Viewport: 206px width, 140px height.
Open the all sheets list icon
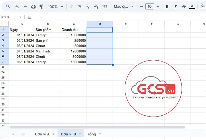point(24,134)
